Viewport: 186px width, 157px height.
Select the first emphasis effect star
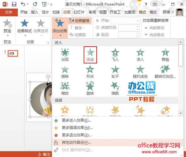click(65, 110)
